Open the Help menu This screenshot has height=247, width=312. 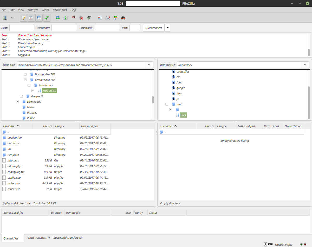coord(73,10)
